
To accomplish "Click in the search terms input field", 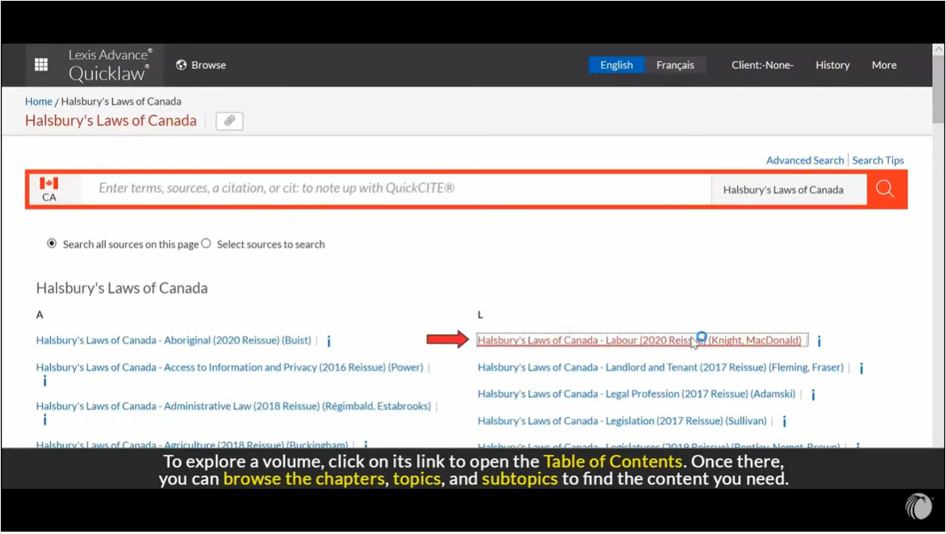I will pyautogui.click(x=397, y=189).
